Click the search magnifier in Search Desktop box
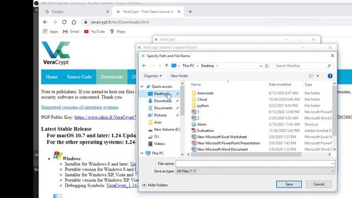This screenshot has height=198, width=352. pyautogui.click(x=329, y=66)
